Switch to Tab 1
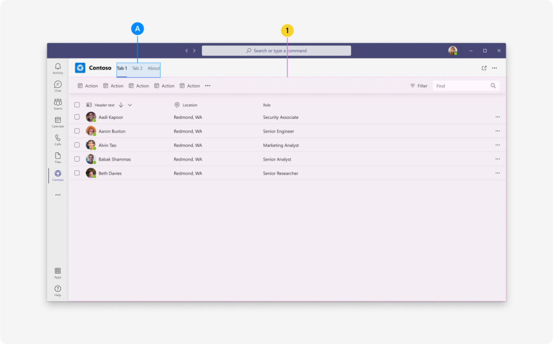The height and width of the screenshot is (344, 553). coord(122,68)
